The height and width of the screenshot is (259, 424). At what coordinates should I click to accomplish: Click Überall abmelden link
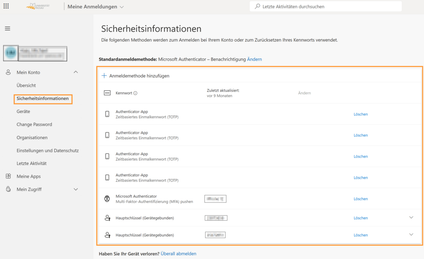pos(178,253)
